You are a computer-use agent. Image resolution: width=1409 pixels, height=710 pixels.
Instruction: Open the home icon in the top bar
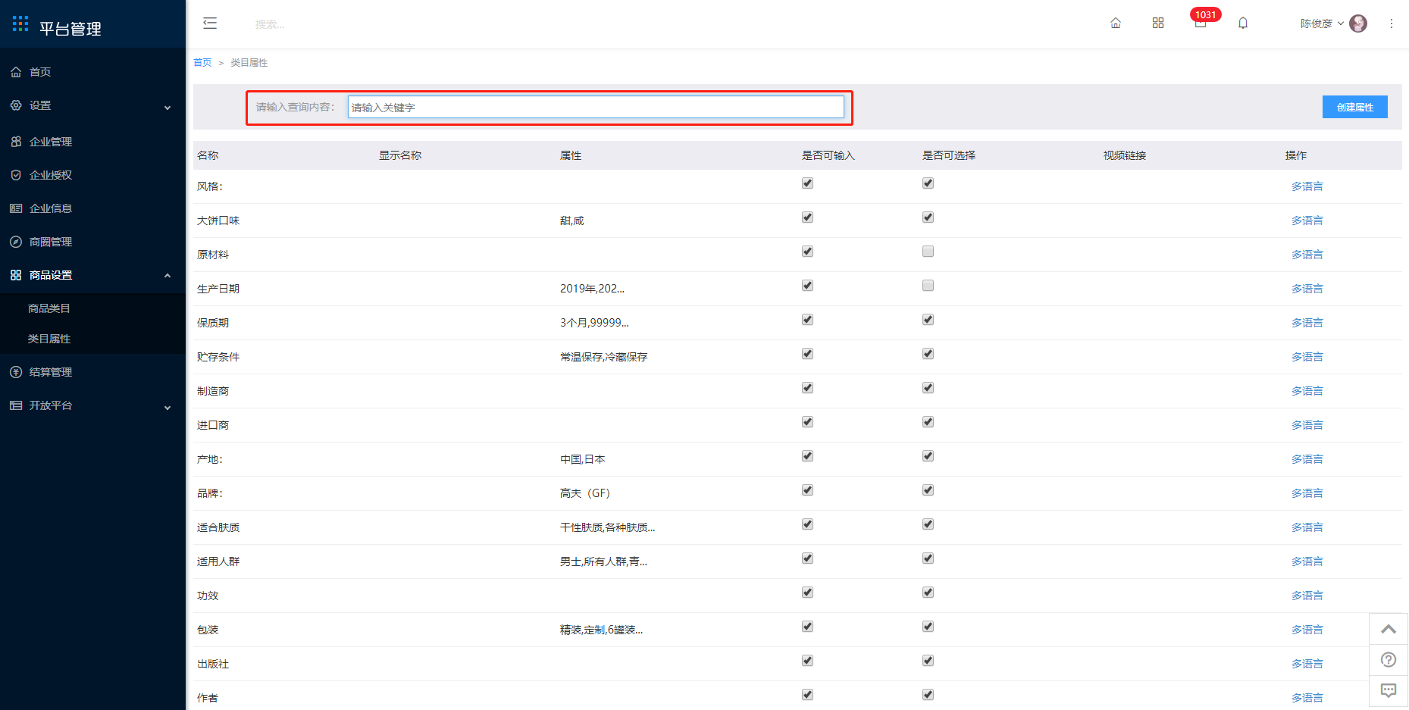point(1116,23)
